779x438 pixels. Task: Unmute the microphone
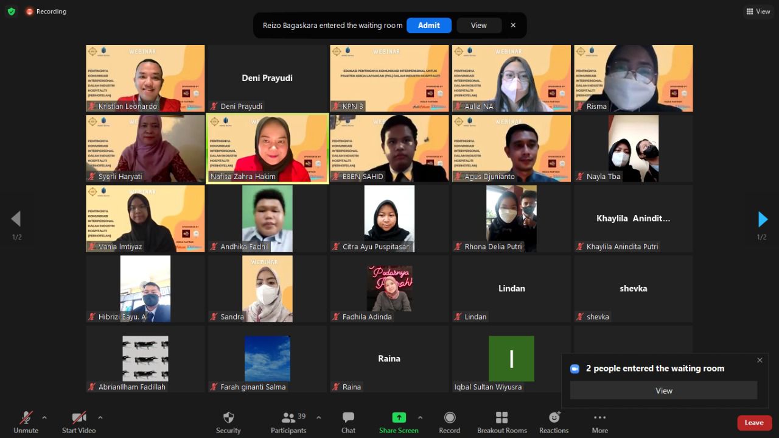coord(26,418)
